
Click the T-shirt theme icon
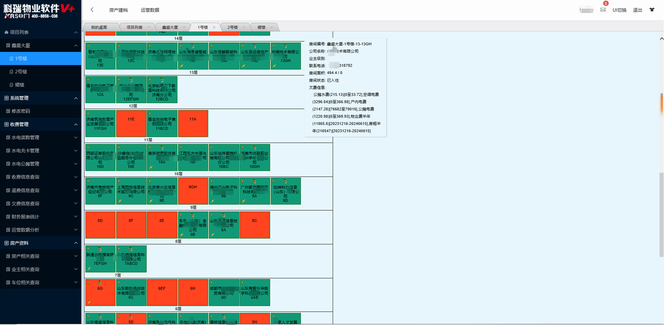(652, 10)
